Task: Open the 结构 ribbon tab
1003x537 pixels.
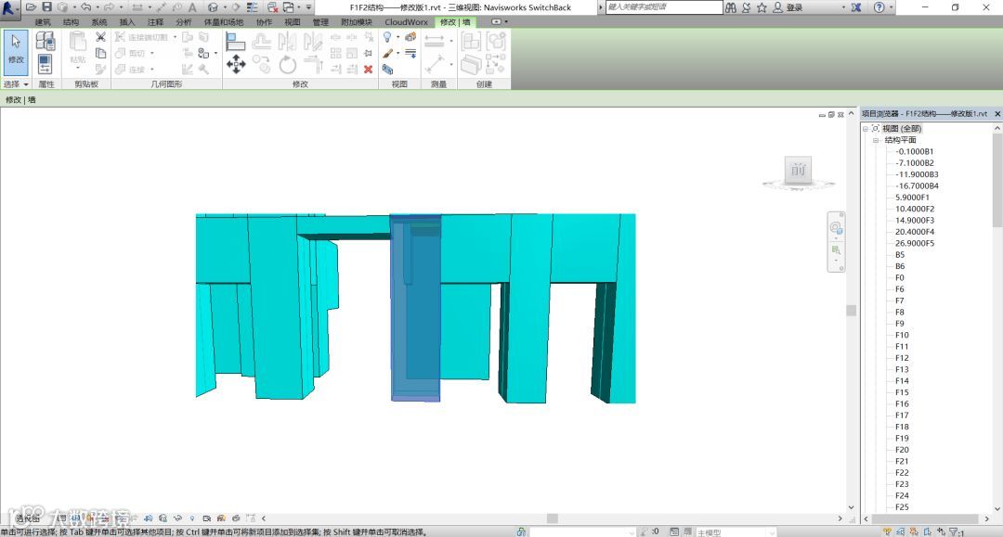Action: coord(71,21)
